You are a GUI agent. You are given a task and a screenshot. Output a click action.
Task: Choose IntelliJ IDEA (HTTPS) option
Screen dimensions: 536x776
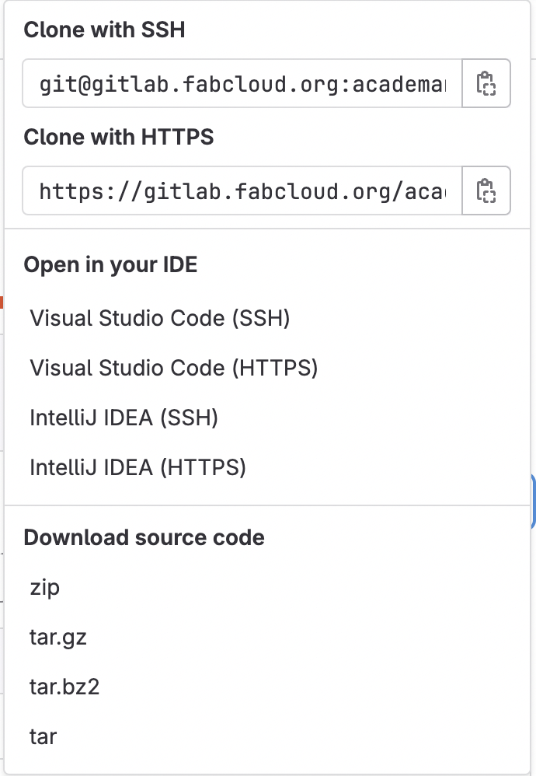pyautogui.click(x=138, y=467)
